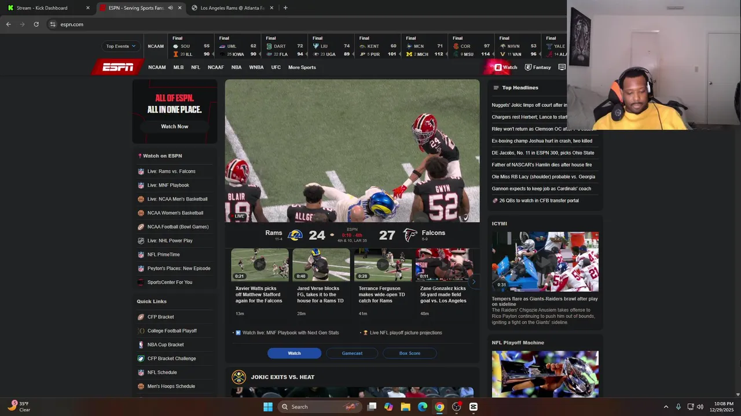Click the Where to Watch TV icon
This screenshot has height=416, width=741.
(x=562, y=67)
